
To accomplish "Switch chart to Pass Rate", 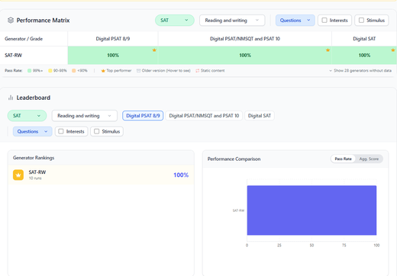I will pos(343,159).
